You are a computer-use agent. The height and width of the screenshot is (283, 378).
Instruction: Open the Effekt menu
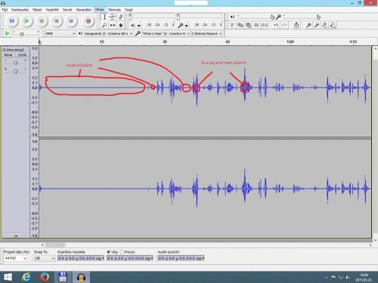[100, 10]
